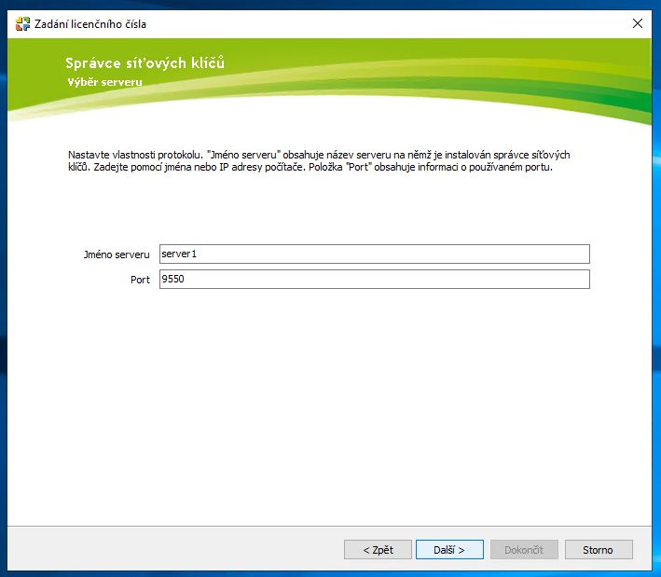Close the Zadání licenčního čísla window
The height and width of the screenshot is (577, 661).
pyautogui.click(x=637, y=23)
